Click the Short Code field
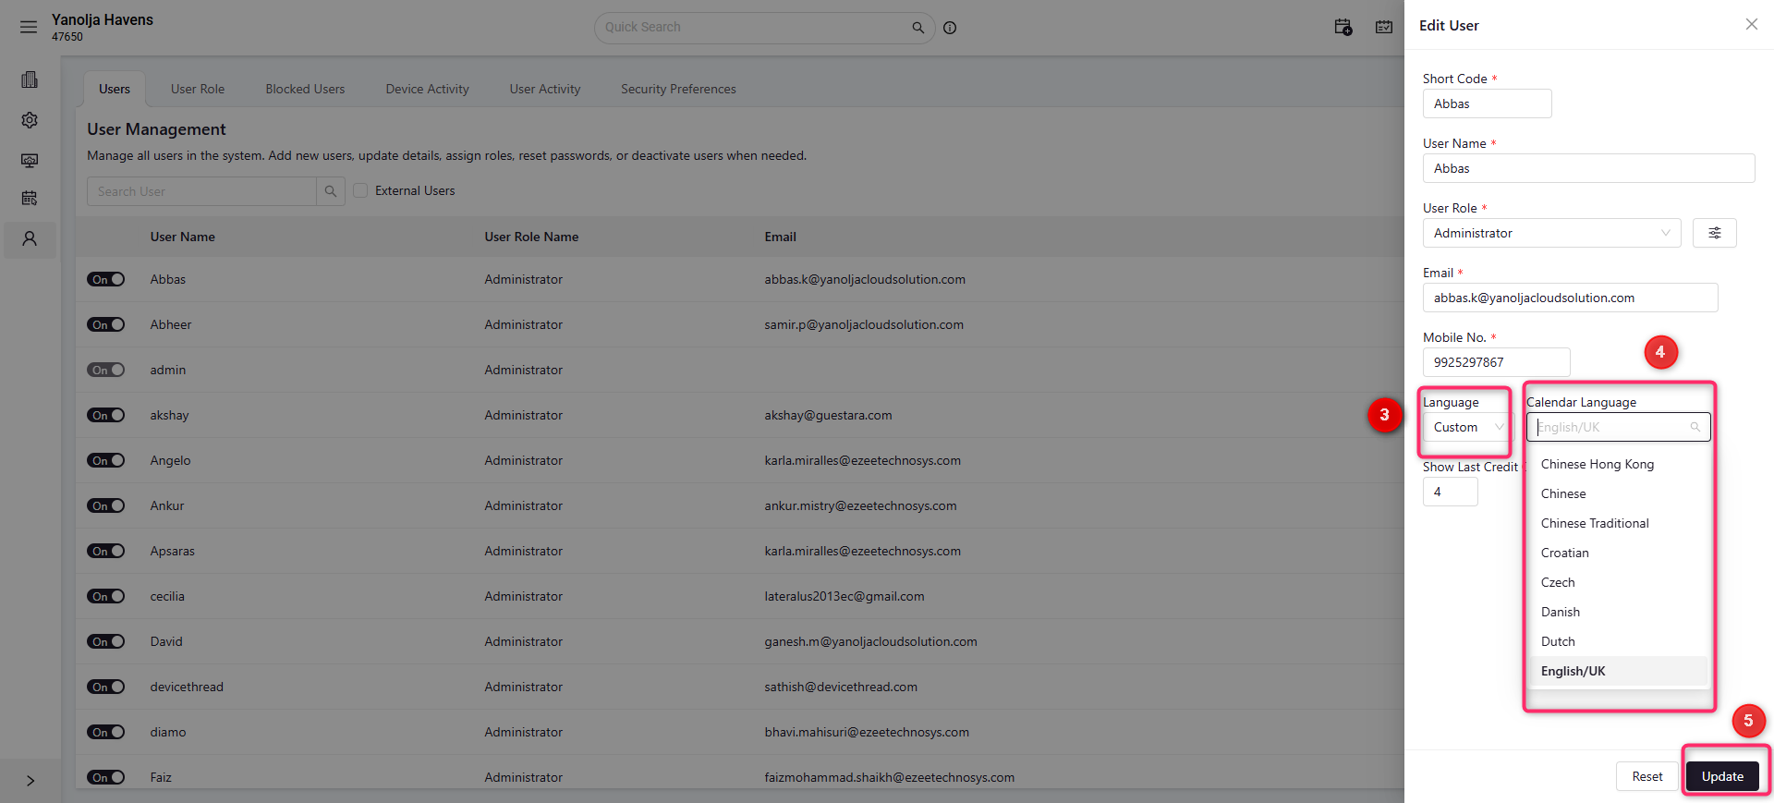 pyautogui.click(x=1487, y=103)
